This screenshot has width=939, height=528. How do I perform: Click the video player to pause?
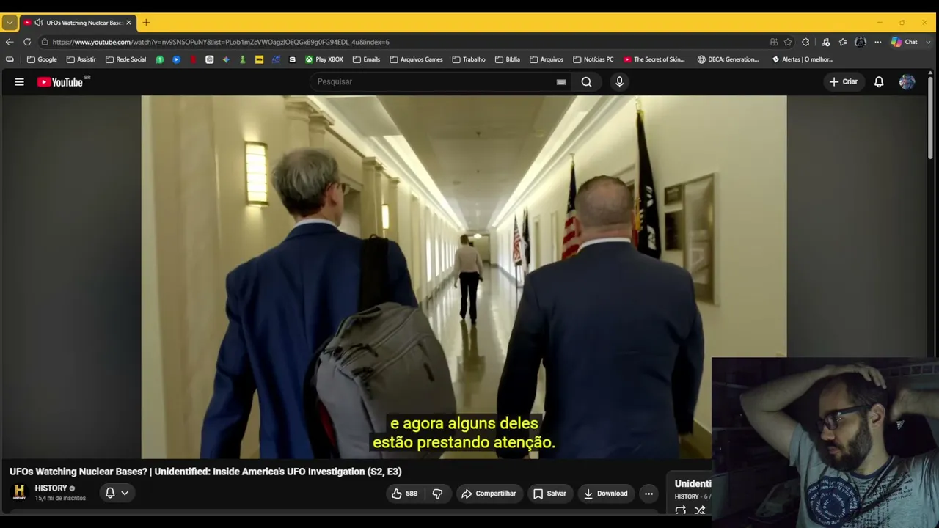[x=464, y=277]
